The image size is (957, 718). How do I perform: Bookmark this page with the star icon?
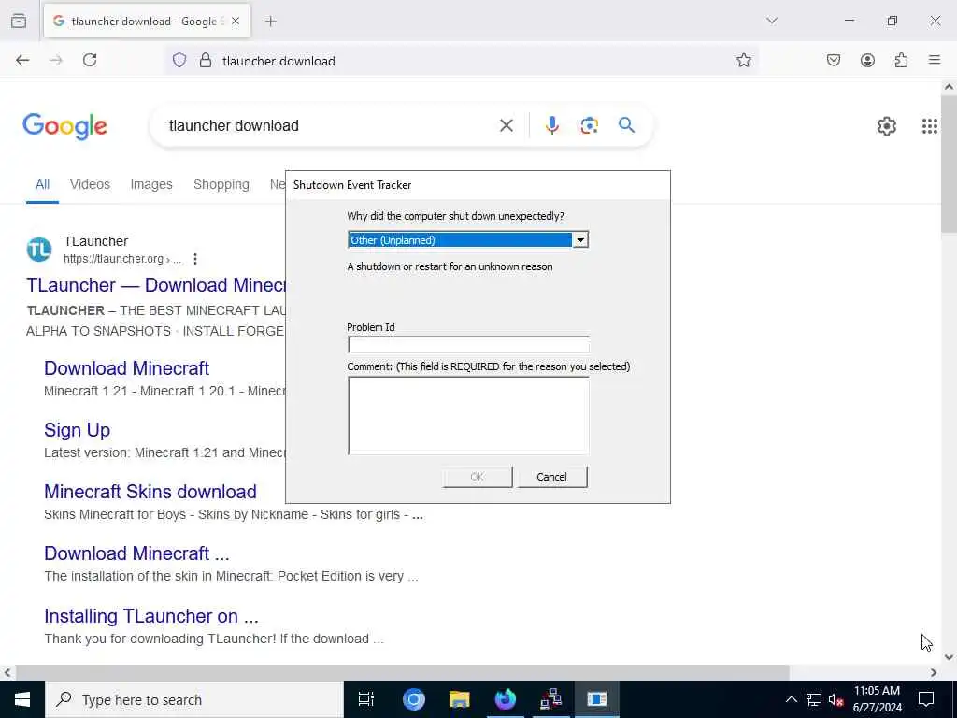tap(743, 60)
